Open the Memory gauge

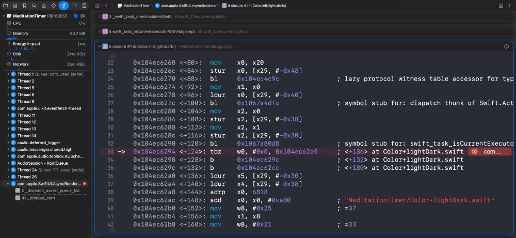point(46,33)
